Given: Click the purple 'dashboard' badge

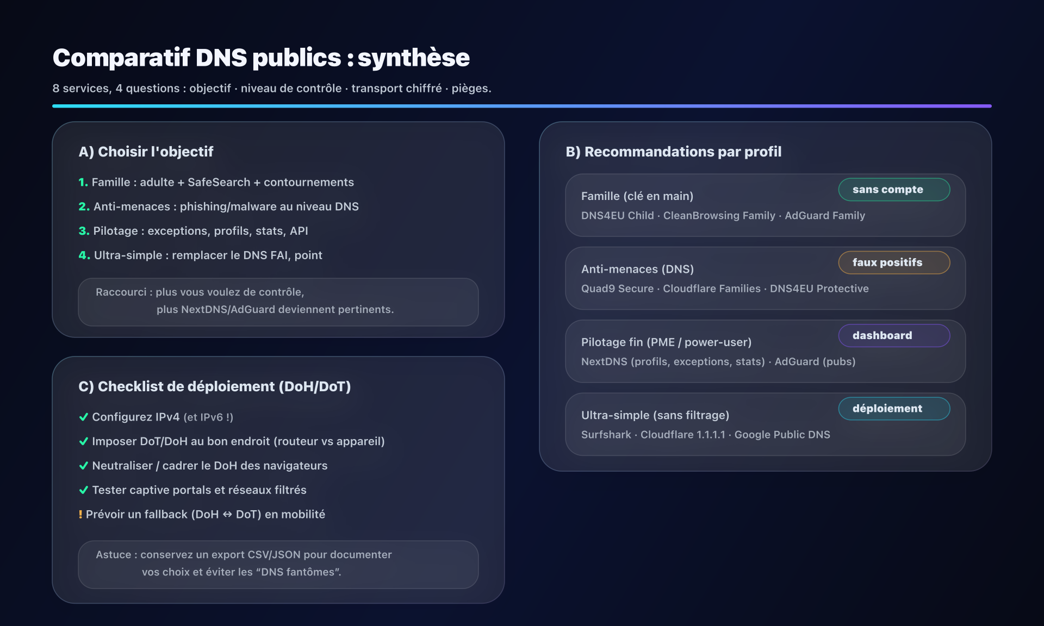Looking at the screenshot, I should (x=893, y=336).
